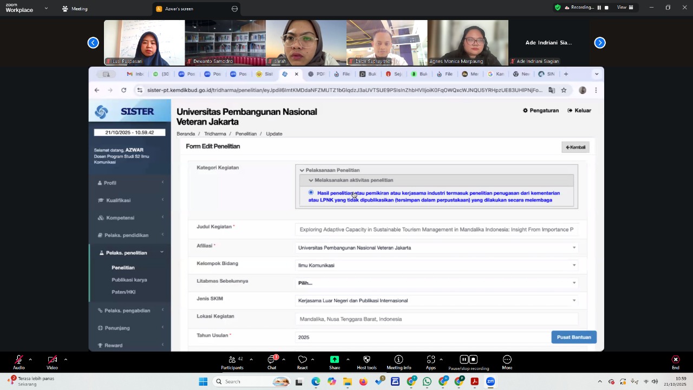693x390 pixels.
Task: Open Windows Start menu on the taskbar
Action: tap(203, 381)
